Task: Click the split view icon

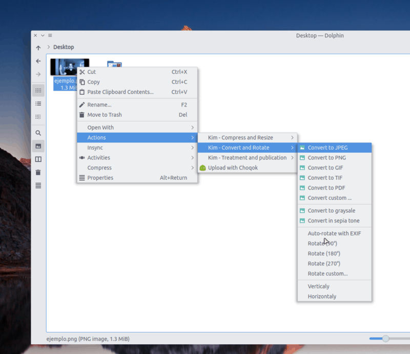Action: pos(38,159)
